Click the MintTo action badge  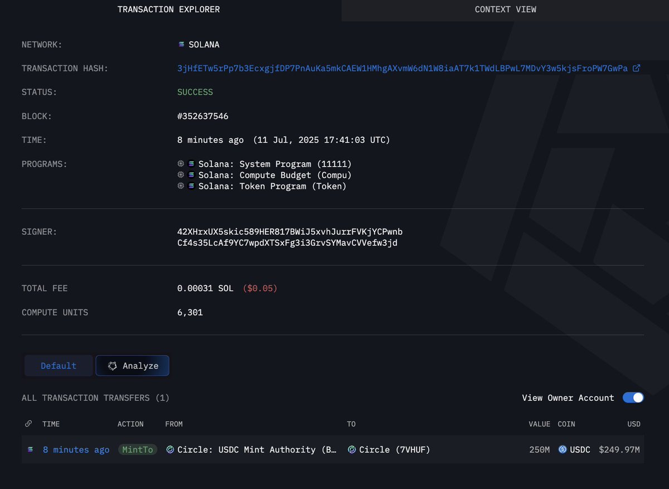[x=138, y=449]
